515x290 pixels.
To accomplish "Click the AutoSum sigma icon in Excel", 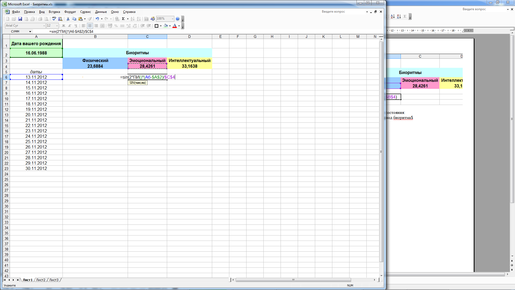I will 123,19.
